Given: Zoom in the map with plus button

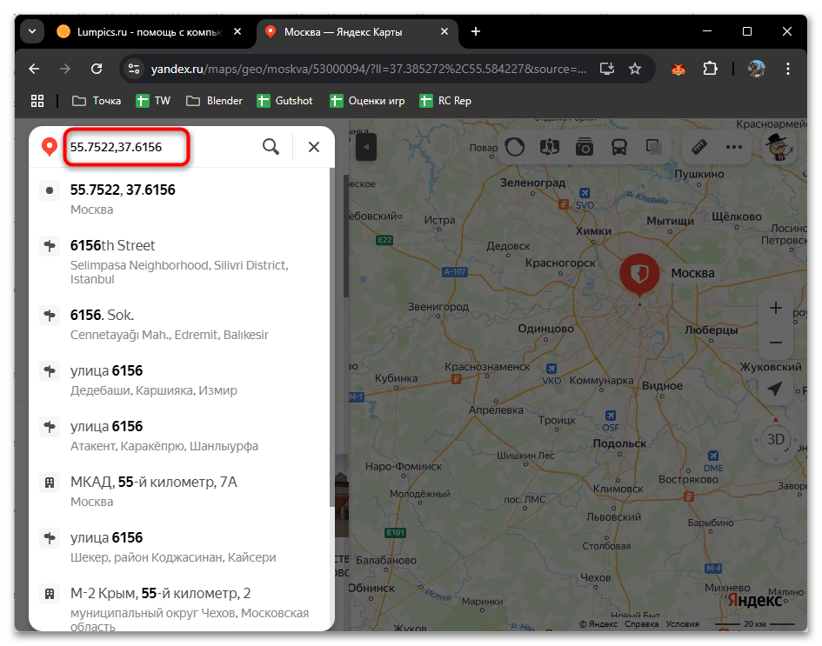Looking at the screenshot, I should [775, 308].
